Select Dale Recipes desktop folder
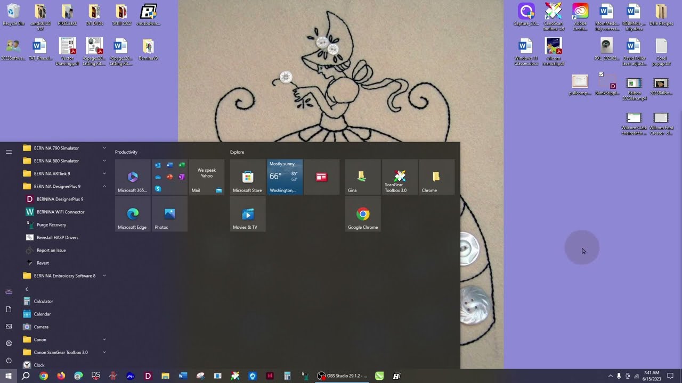This screenshot has height=383, width=682. click(x=661, y=15)
